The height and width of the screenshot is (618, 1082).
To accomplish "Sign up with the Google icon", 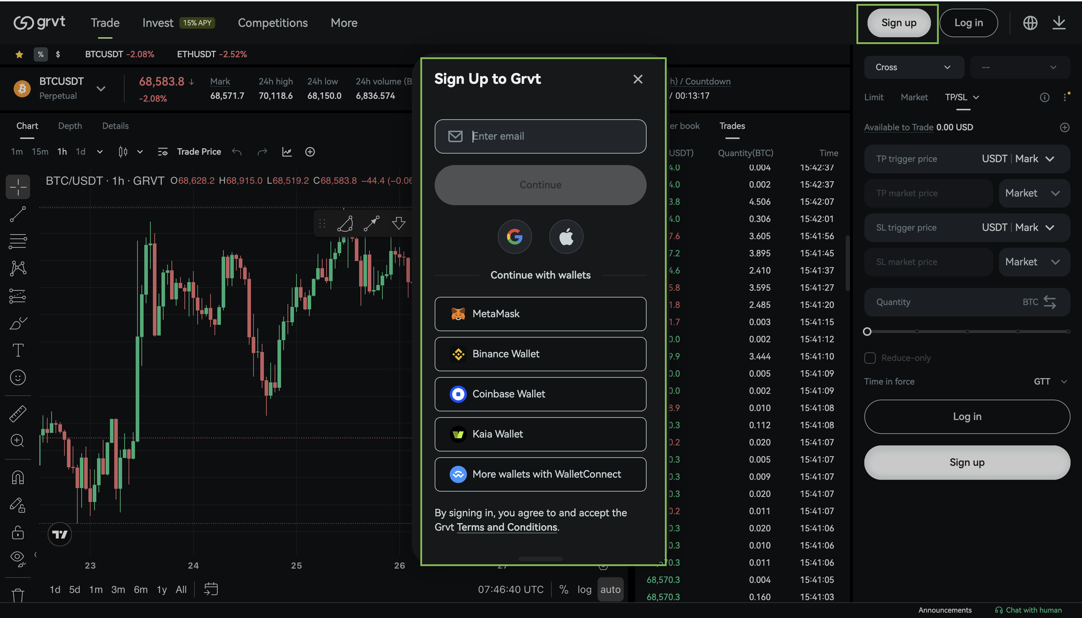I will 514,236.
